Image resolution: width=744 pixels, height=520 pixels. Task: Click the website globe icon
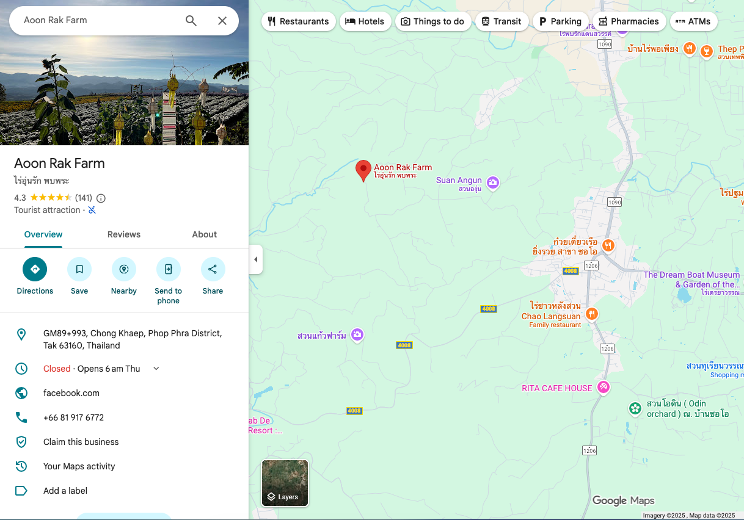tap(21, 393)
